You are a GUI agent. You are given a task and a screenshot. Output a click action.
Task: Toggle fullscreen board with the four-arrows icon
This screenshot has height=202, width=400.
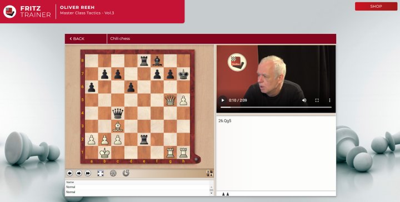(101, 173)
